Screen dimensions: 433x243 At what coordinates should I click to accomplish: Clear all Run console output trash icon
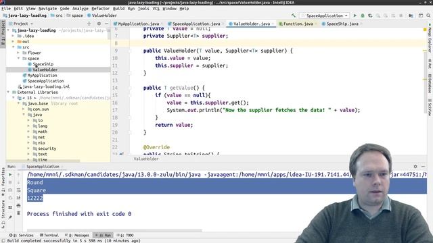(x=18, y=213)
